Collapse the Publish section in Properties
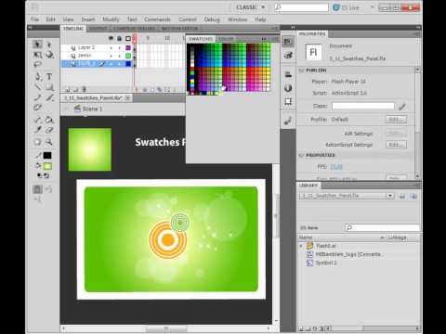The width and height of the screenshot is (446, 334). (301, 71)
